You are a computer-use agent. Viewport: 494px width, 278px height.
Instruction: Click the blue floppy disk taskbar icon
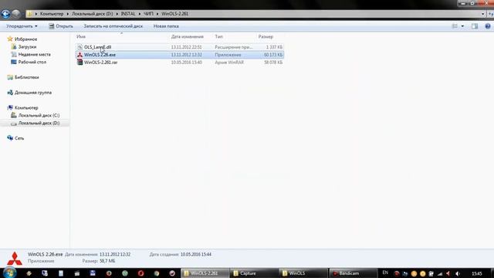pos(93,273)
